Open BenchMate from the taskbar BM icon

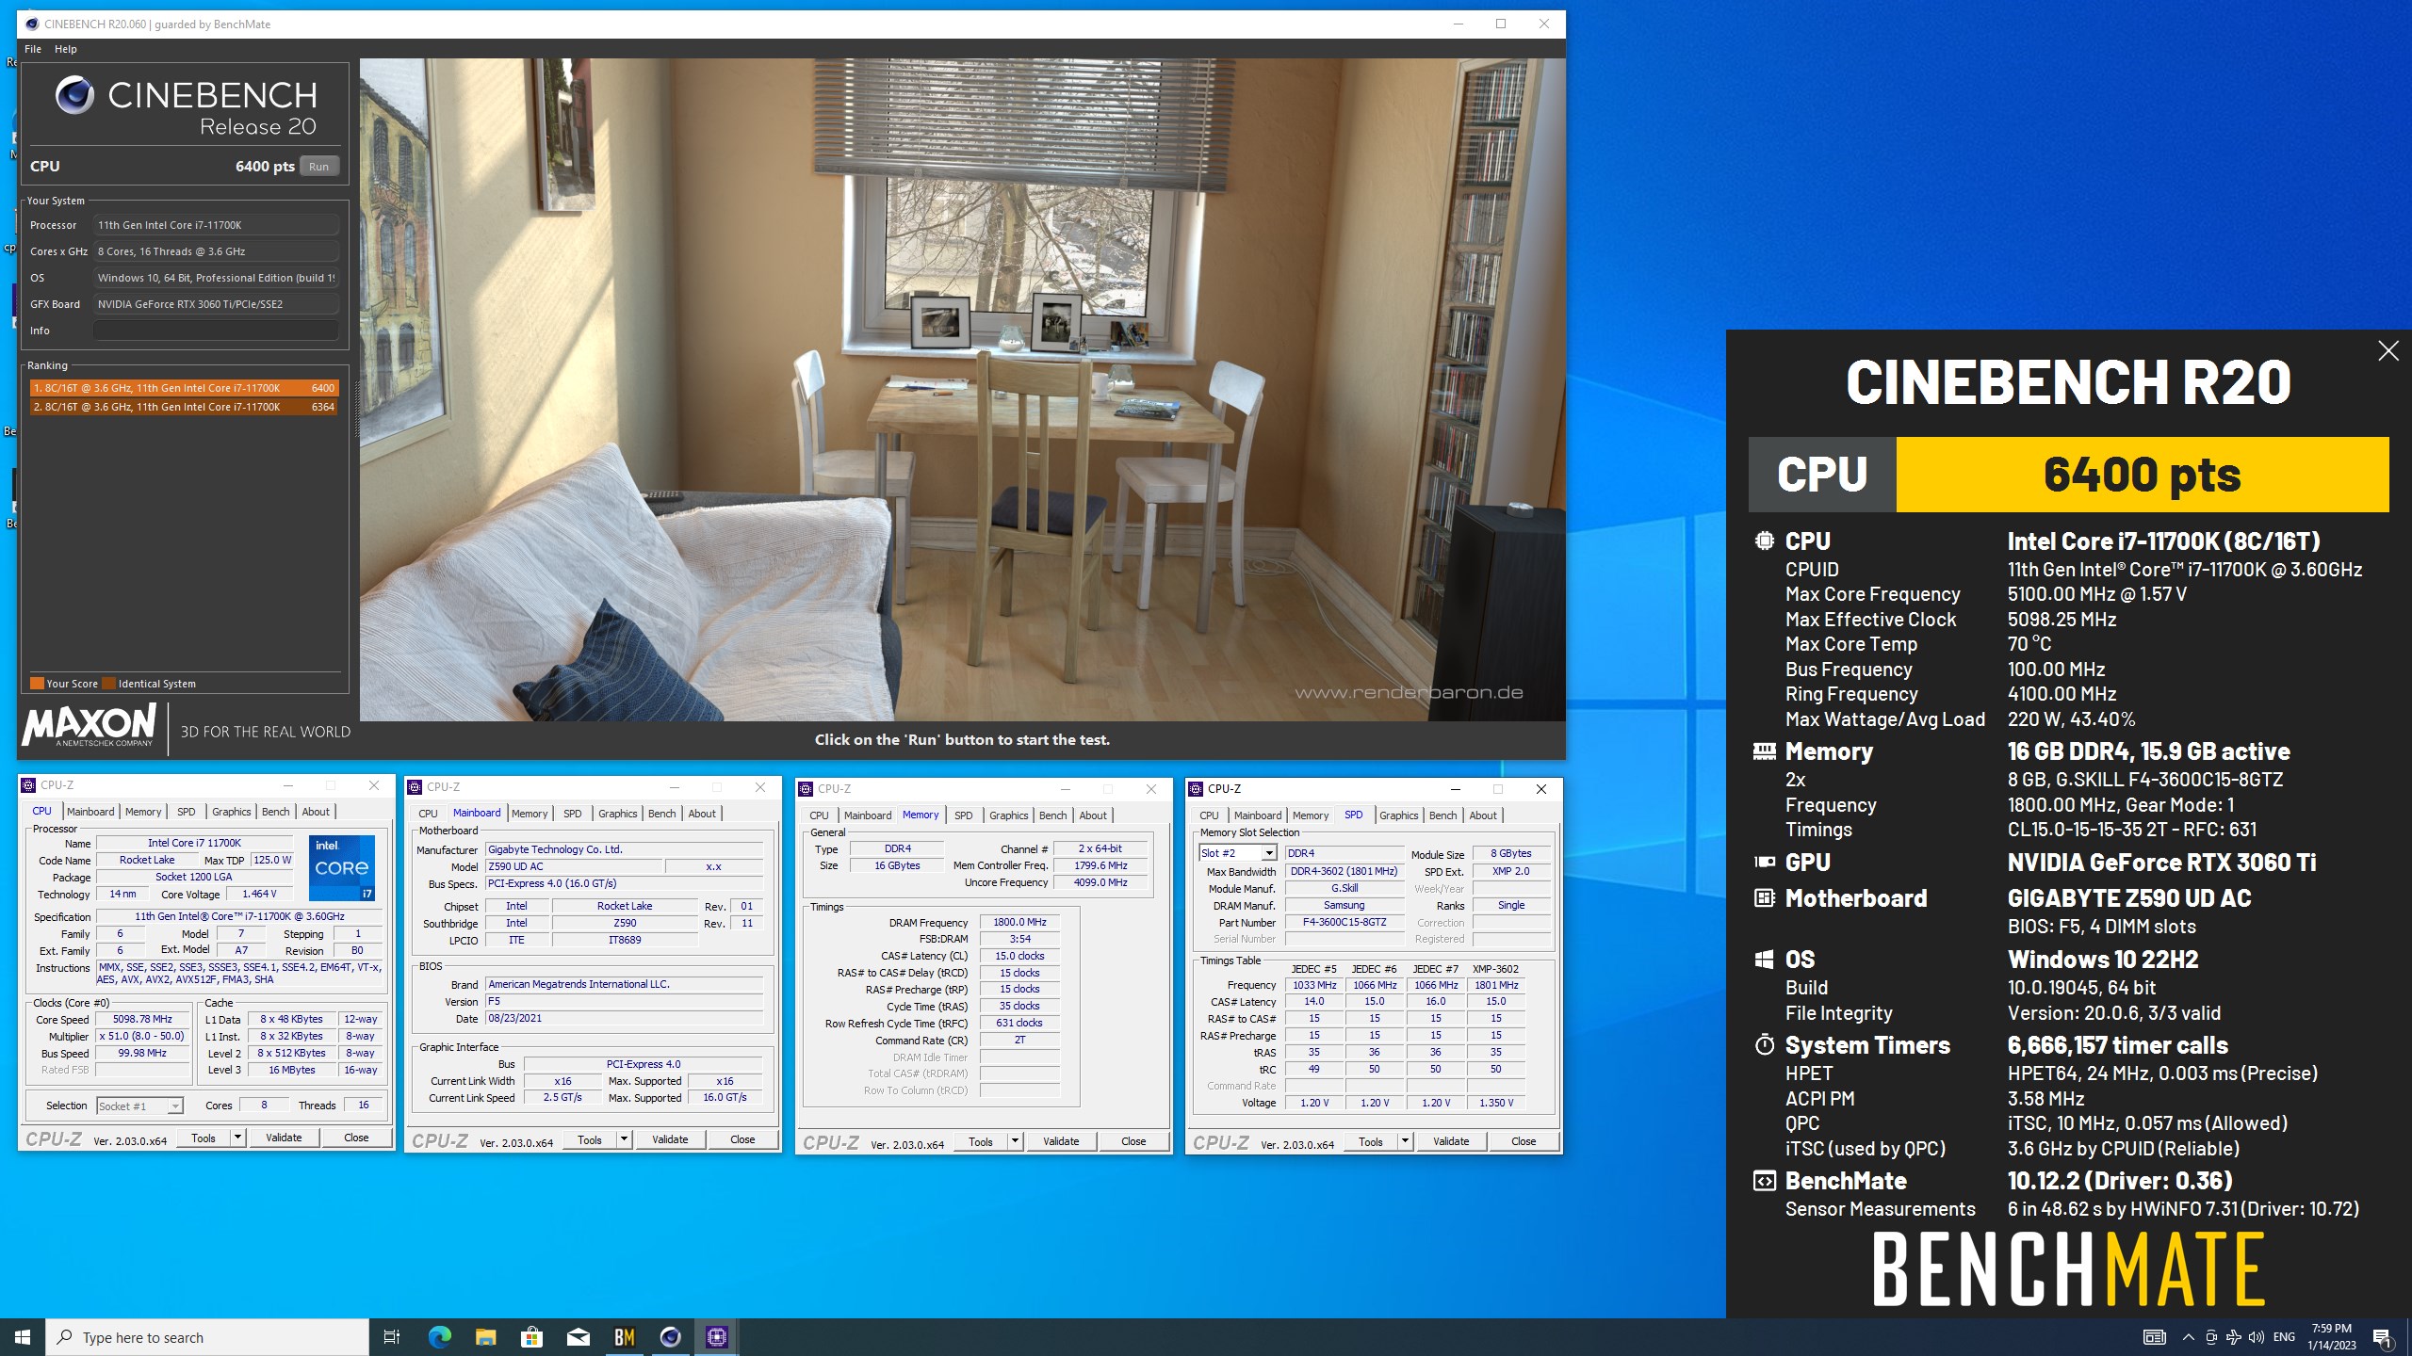click(x=625, y=1337)
